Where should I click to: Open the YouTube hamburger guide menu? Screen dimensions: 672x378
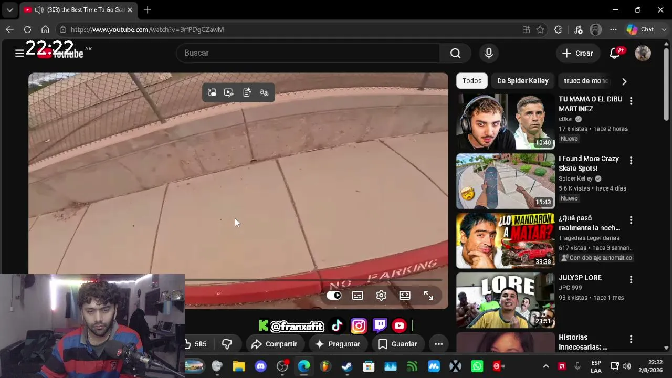click(x=19, y=53)
